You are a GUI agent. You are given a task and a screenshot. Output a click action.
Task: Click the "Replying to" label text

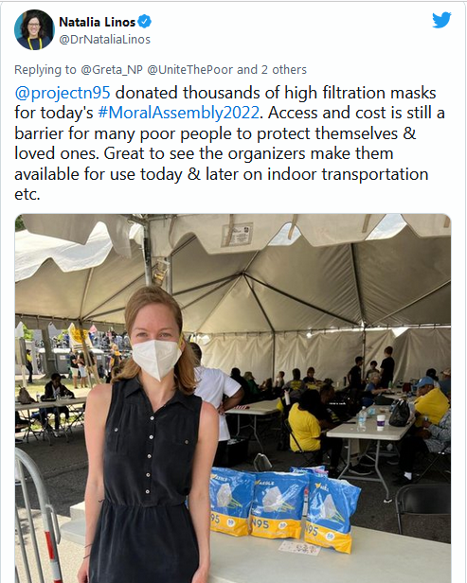coord(45,69)
